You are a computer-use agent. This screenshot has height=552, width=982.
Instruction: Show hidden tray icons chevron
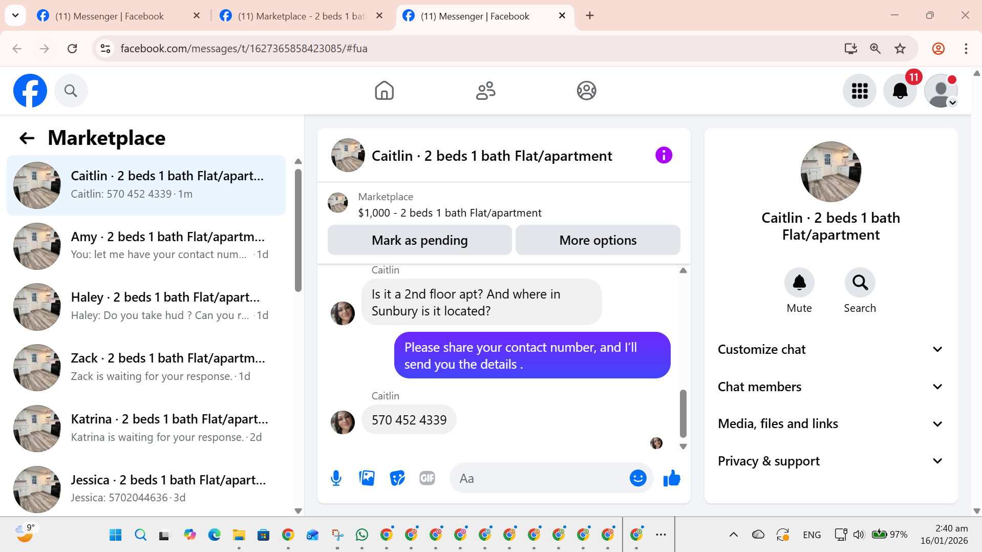tap(733, 535)
